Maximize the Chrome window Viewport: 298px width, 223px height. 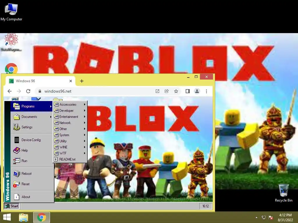coord(196,77)
